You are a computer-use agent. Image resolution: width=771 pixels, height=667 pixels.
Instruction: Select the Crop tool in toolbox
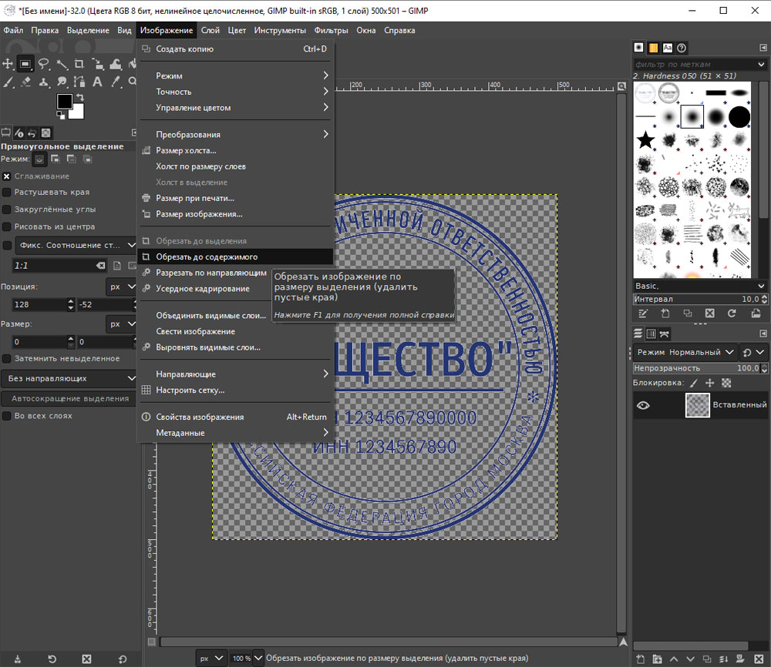(x=79, y=64)
